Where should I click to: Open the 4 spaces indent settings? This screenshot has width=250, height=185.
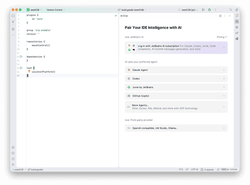coord(209,169)
